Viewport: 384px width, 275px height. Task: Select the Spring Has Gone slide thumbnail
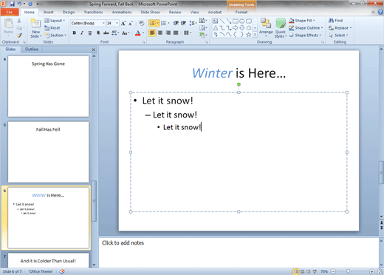48,86
